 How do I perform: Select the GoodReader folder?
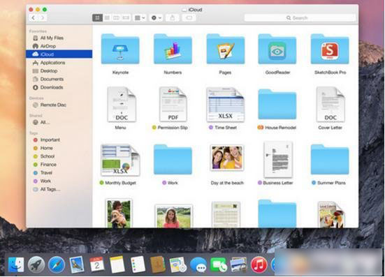coord(277,50)
